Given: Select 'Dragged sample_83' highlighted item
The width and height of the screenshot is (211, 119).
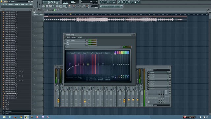Looking at the screenshot, I should 12,94.
